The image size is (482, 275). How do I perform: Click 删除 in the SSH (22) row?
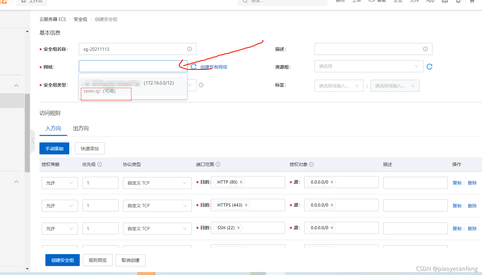[472, 229]
